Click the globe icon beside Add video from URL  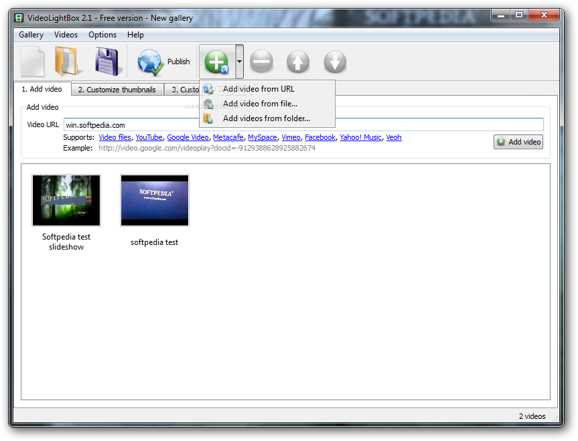tap(208, 89)
